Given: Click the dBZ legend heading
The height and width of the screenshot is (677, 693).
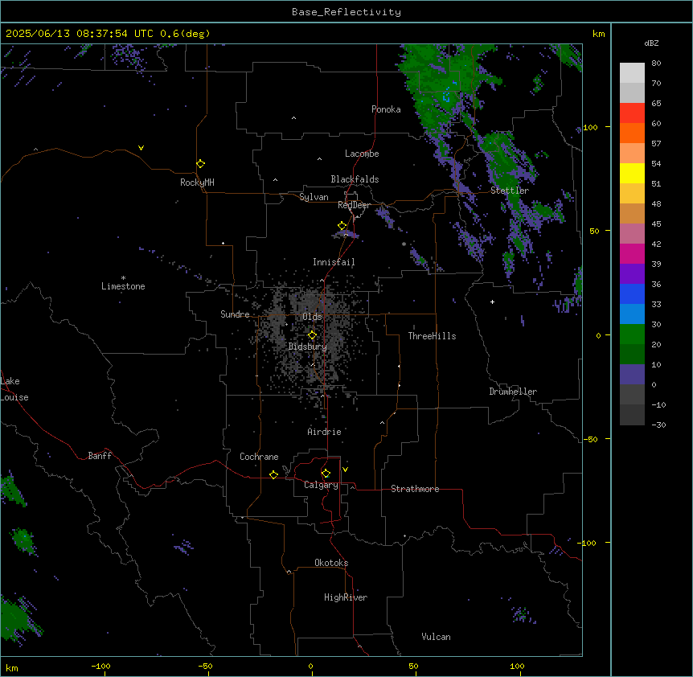Looking at the screenshot, I should click(651, 43).
